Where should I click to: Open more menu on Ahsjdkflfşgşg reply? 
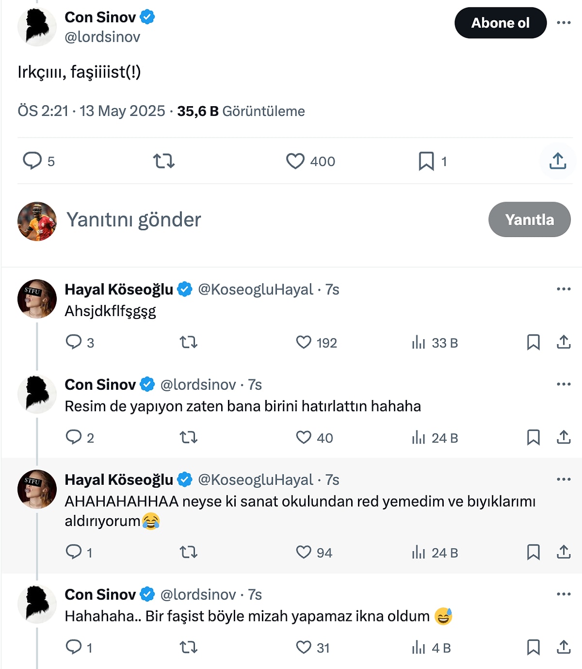click(x=564, y=289)
